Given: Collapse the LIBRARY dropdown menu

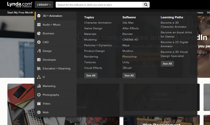Looking at the screenshot, I should [x=44, y=5].
